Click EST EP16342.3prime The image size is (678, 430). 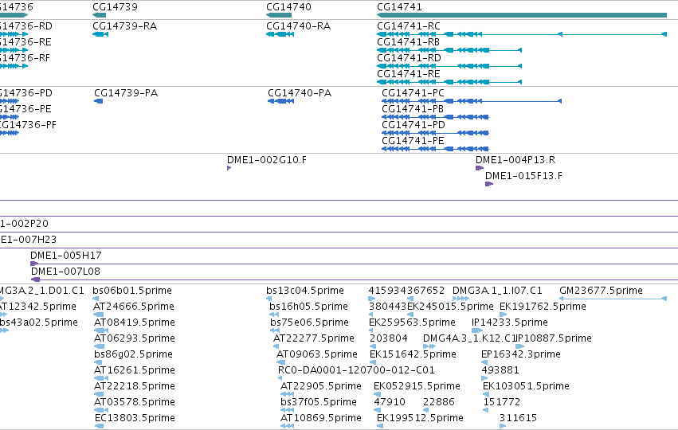[521, 354]
